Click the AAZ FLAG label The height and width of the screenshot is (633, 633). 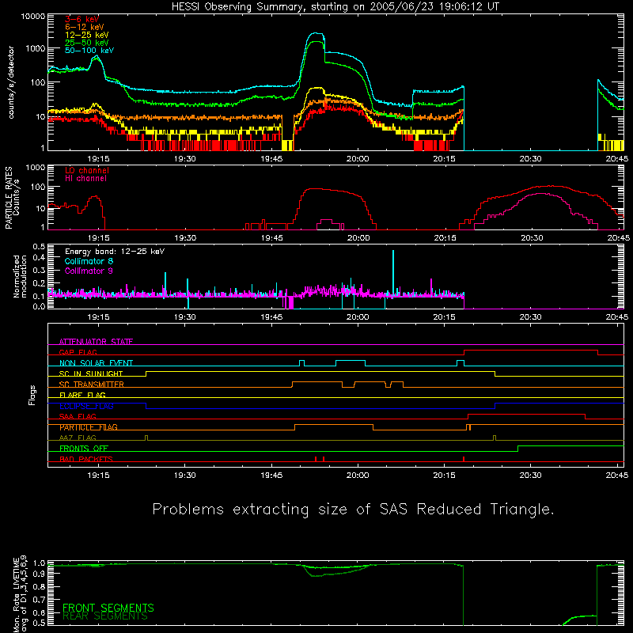click(x=78, y=438)
